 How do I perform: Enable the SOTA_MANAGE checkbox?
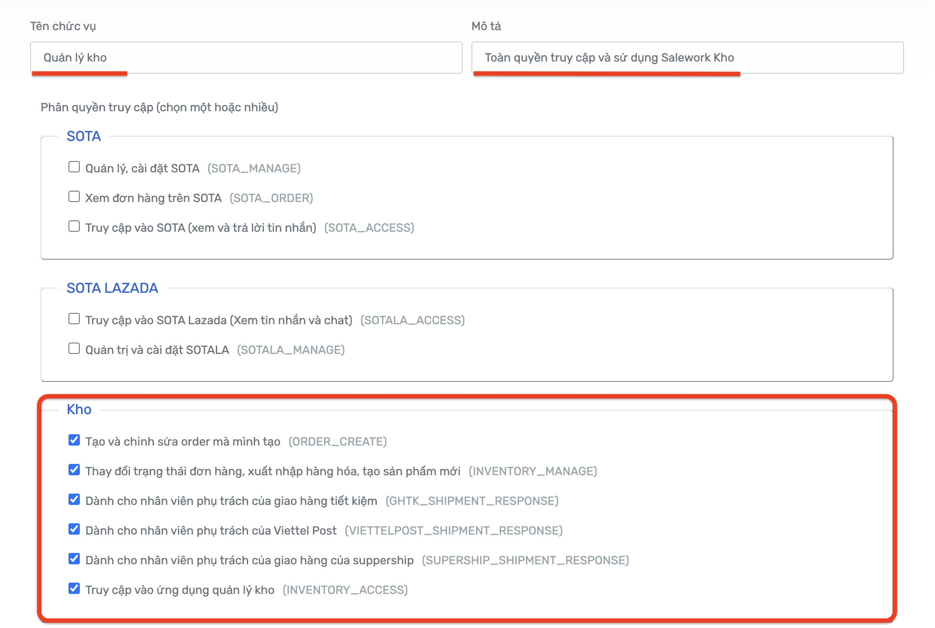pos(74,167)
